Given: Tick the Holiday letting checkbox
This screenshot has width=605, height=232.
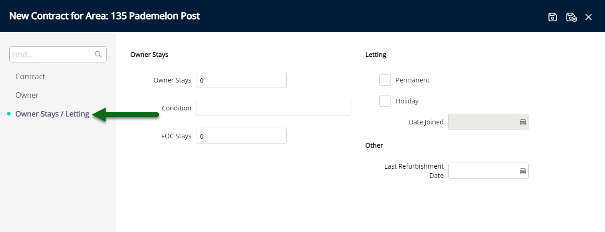Looking at the screenshot, I should tap(385, 101).
